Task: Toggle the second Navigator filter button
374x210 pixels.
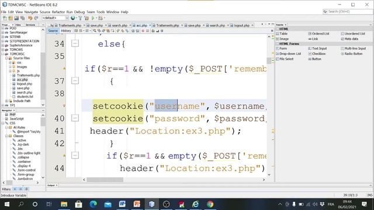Action: (21, 189)
